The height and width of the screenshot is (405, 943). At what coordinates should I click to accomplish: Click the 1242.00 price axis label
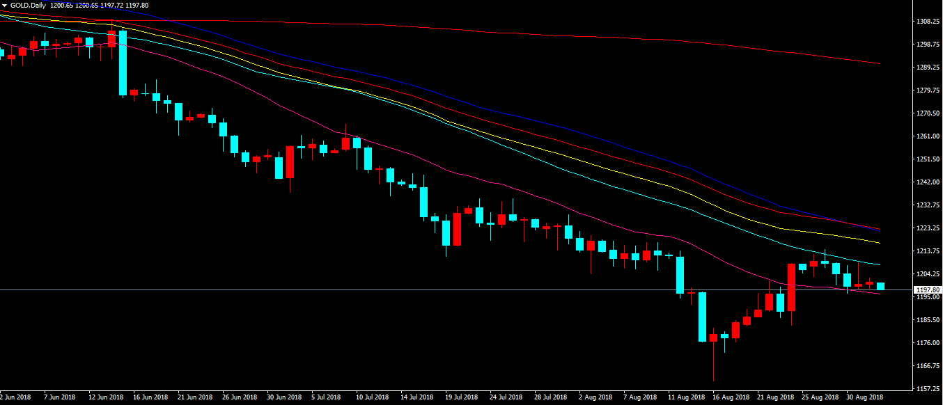pyautogui.click(x=928, y=182)
